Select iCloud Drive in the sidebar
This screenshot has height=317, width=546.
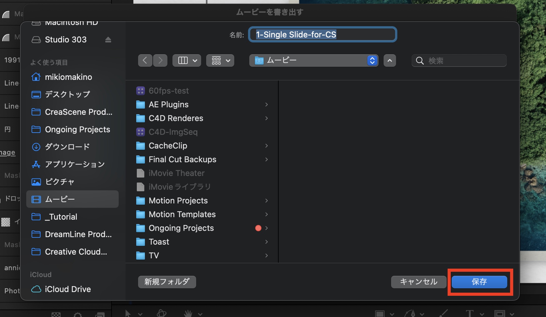(67, 289)
